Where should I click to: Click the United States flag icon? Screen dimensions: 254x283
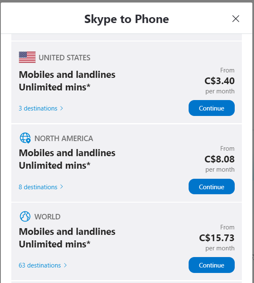point(27,57)
